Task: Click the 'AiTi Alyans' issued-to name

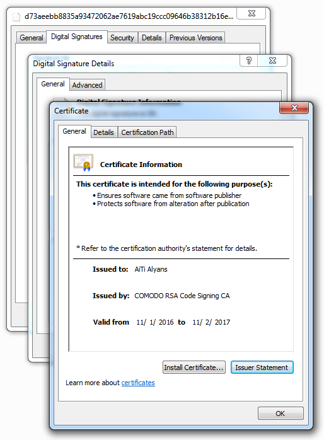Action: tap(151, 269)
